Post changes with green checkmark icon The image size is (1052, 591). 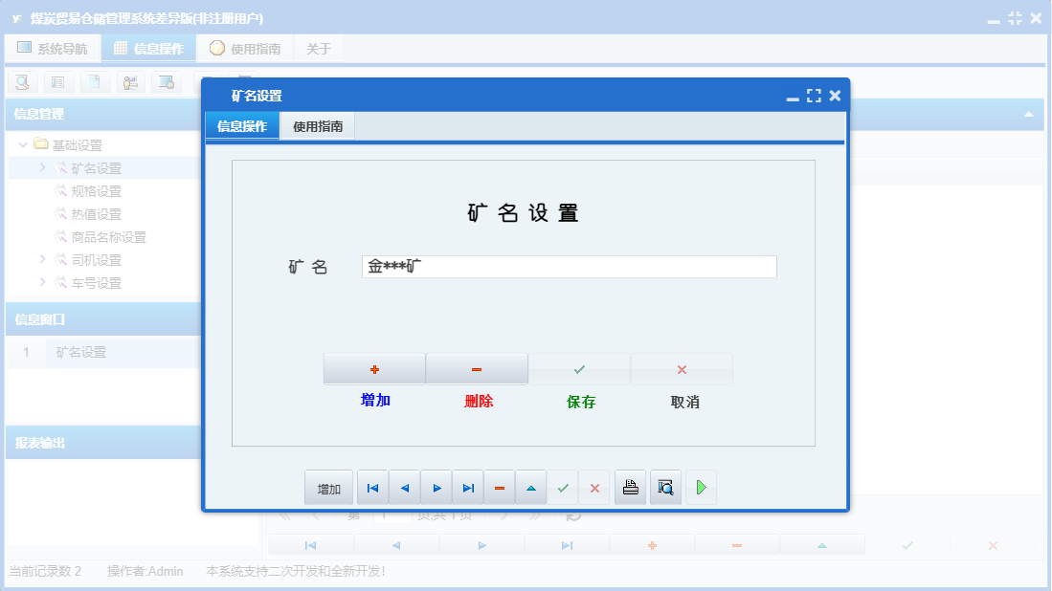(563, 487)
